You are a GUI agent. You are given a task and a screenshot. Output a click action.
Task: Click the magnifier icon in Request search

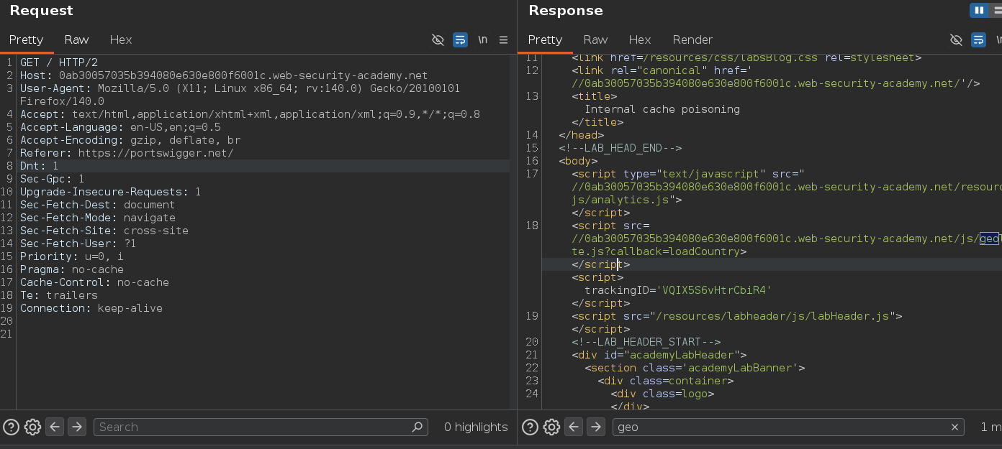(x=417, y=427)
